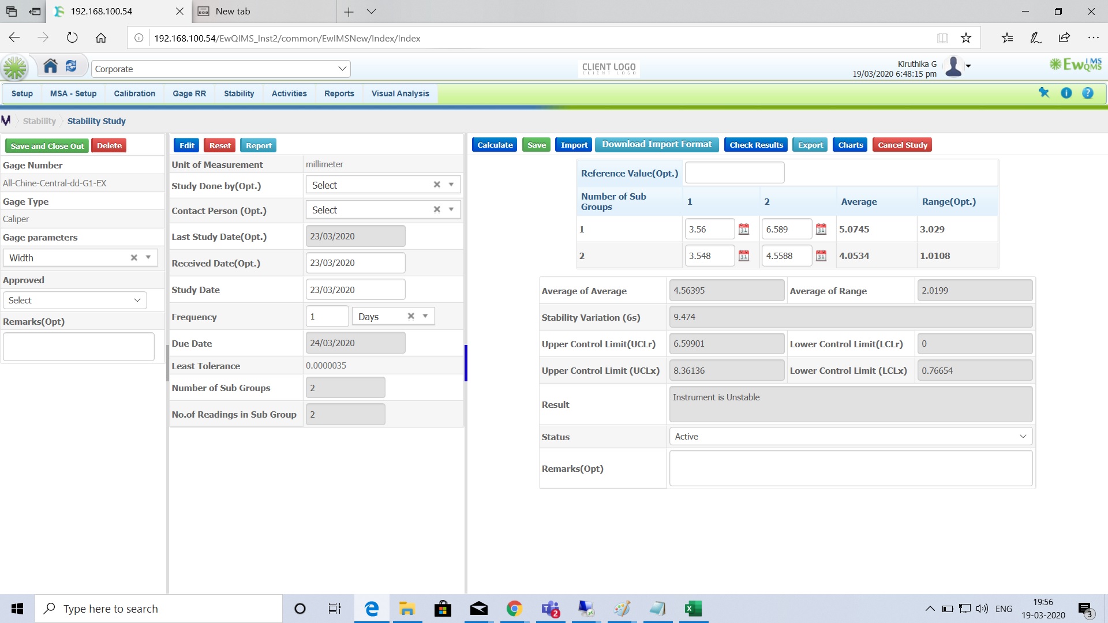
Task: Open calendar icon next to value 3.548
Action: pos(744,256)
